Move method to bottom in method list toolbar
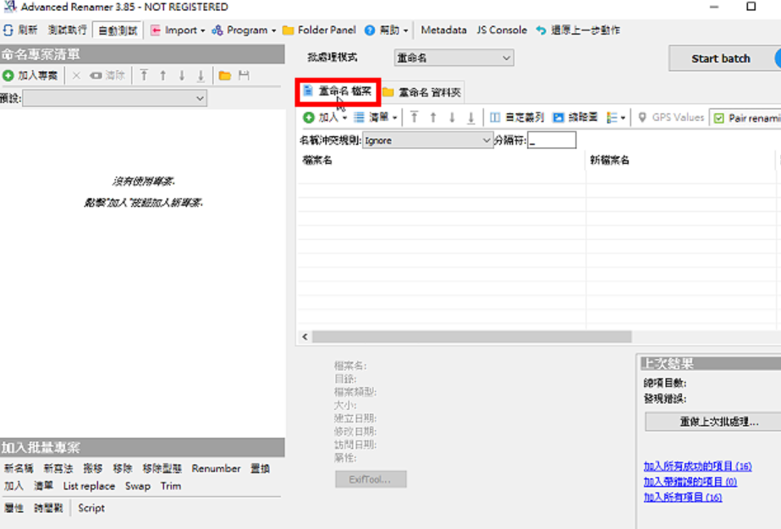Image resolution: width=781 pixels, height=529 pixels. pos(201,76)
